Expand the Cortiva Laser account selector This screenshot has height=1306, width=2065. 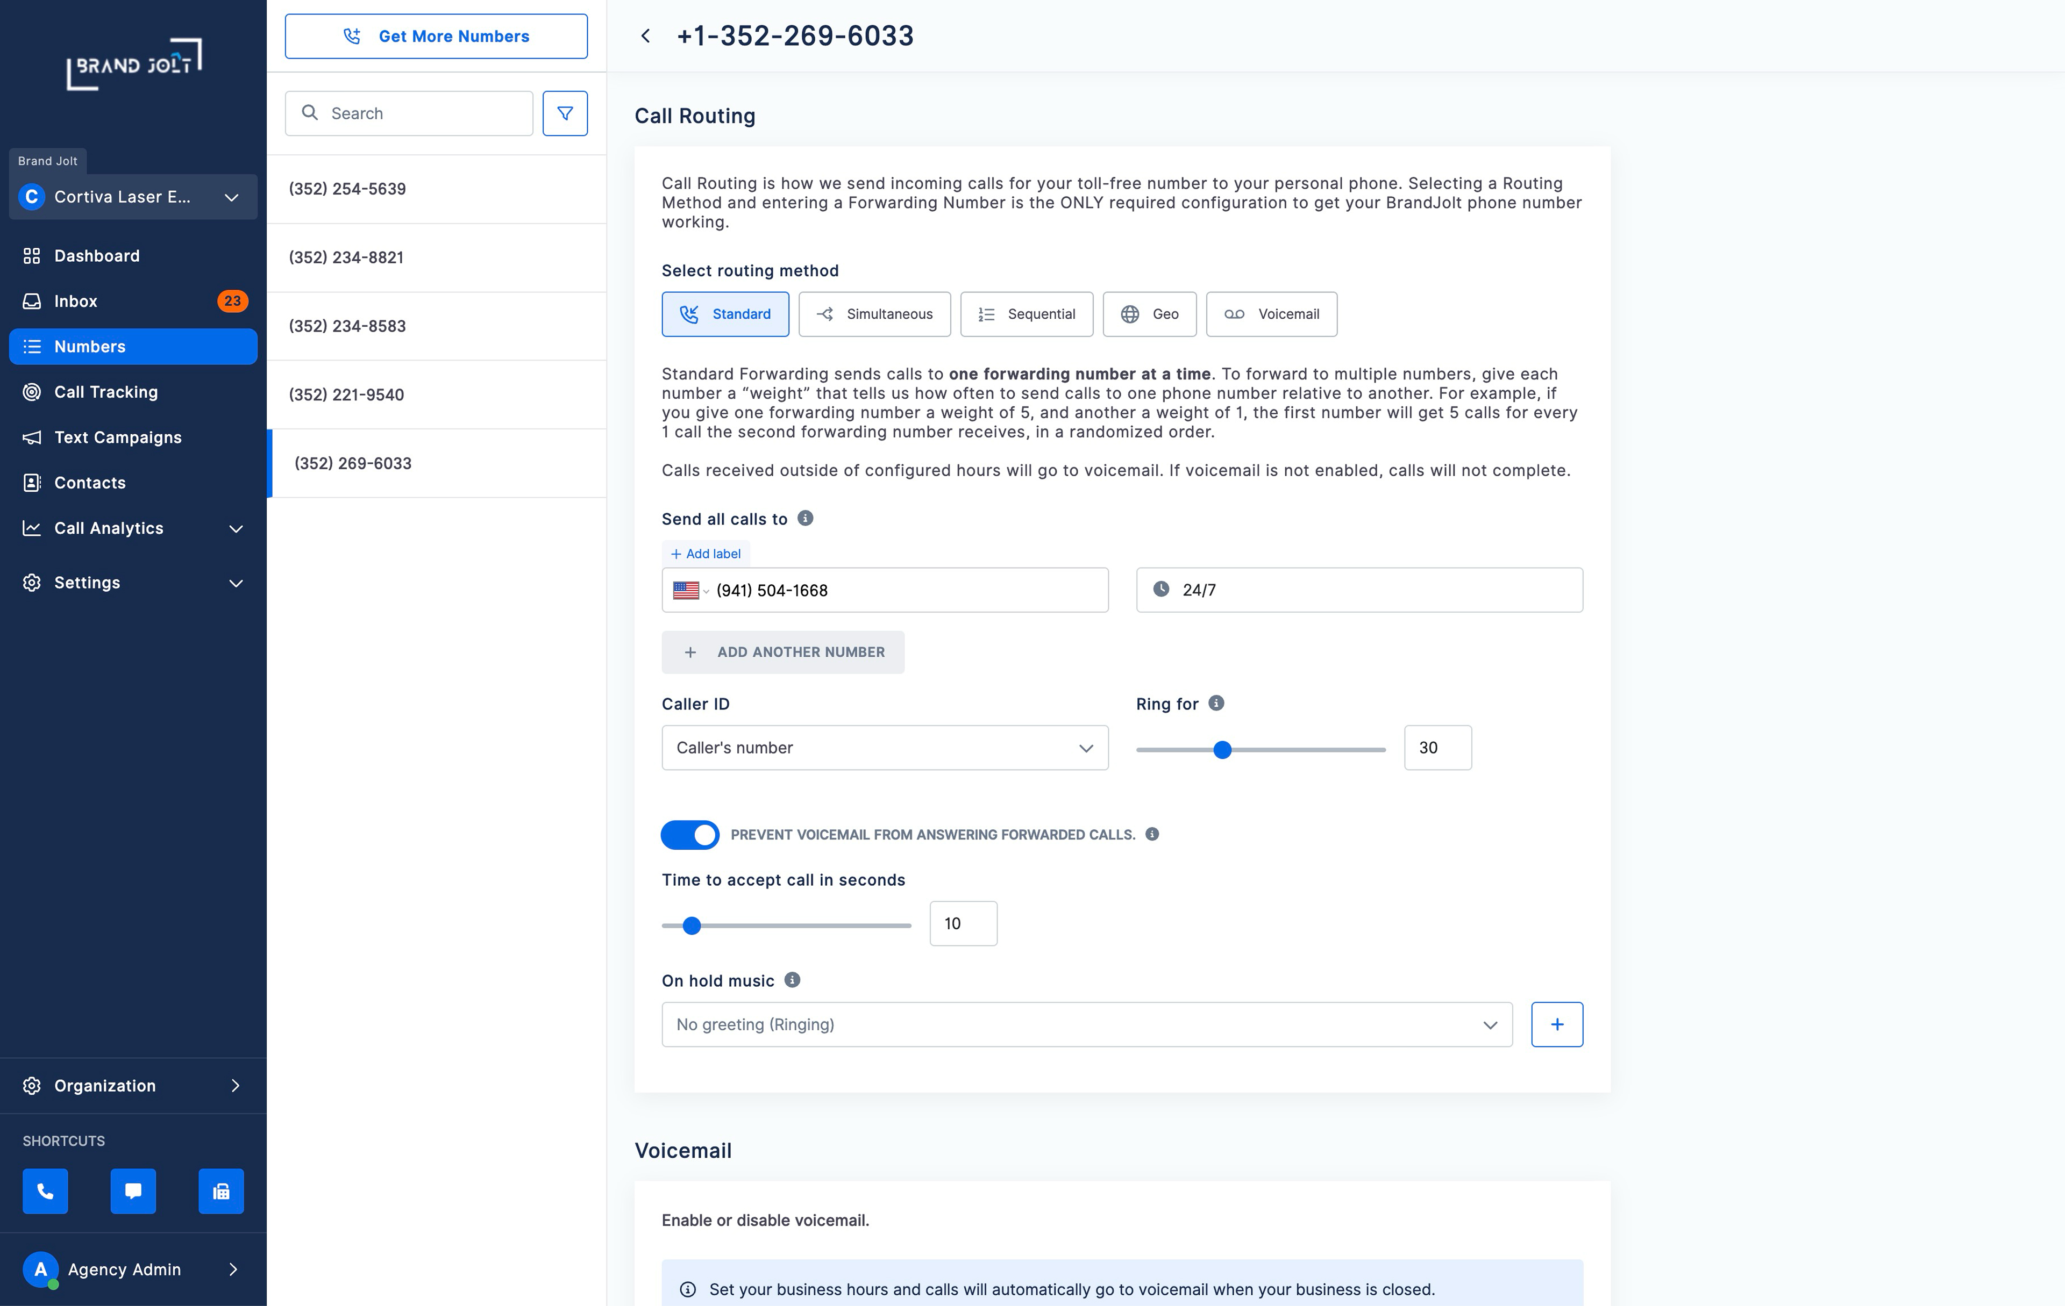(133, 197)
